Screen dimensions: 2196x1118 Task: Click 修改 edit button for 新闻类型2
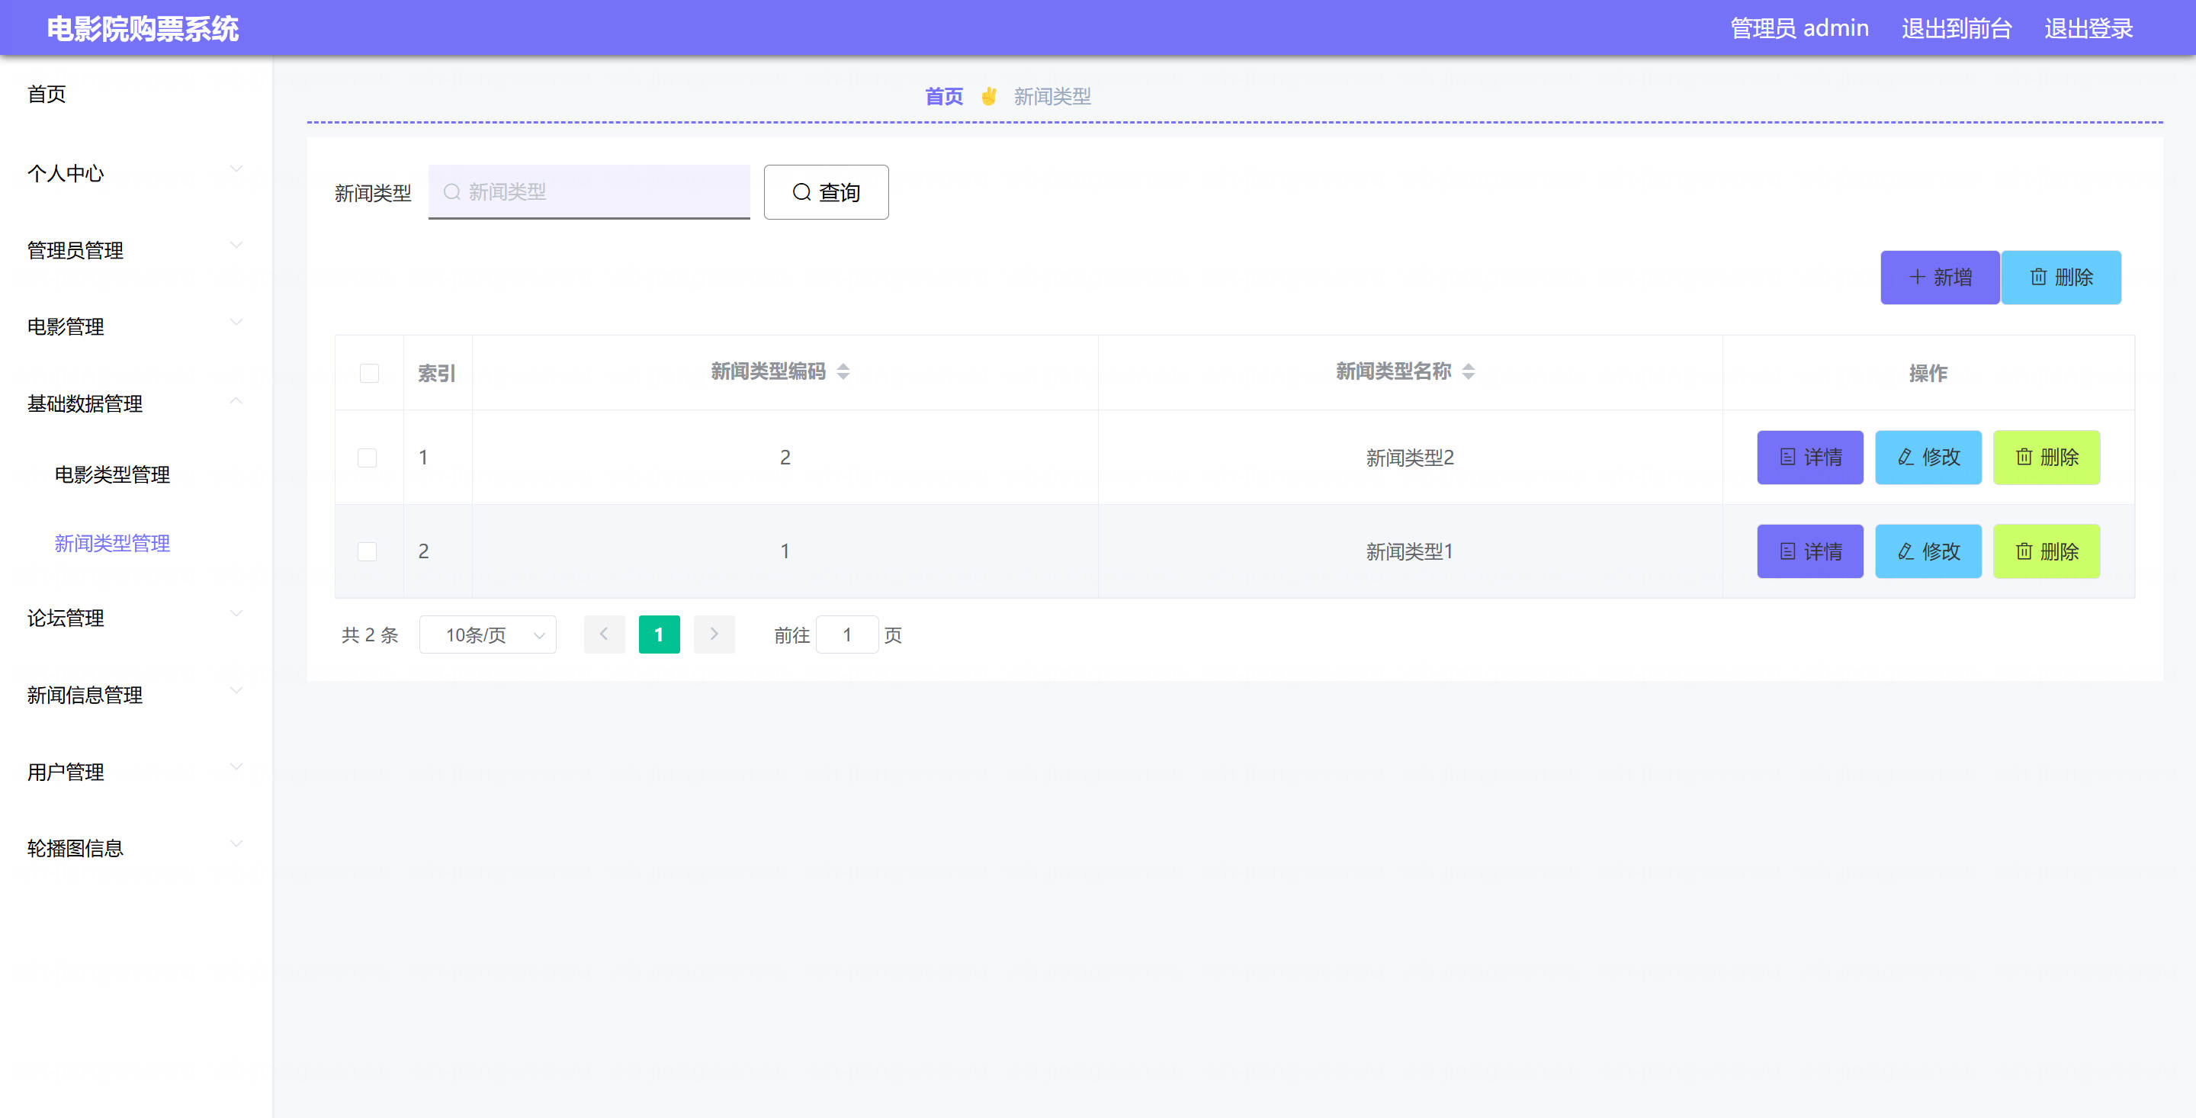pos(1928,457)
